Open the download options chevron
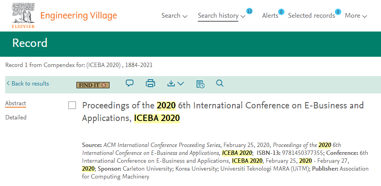 click(180, 84)
